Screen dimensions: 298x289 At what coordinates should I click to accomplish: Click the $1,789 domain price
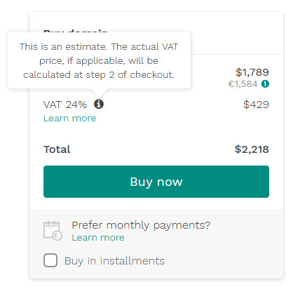[x=252, y=72]
